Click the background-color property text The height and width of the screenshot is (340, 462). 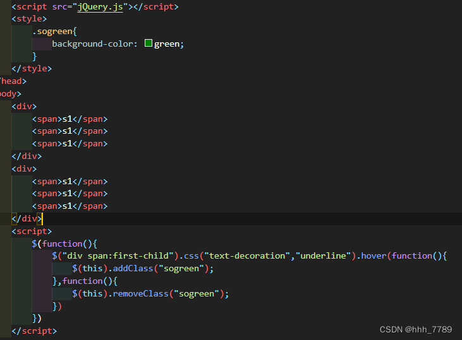[92, 44]
